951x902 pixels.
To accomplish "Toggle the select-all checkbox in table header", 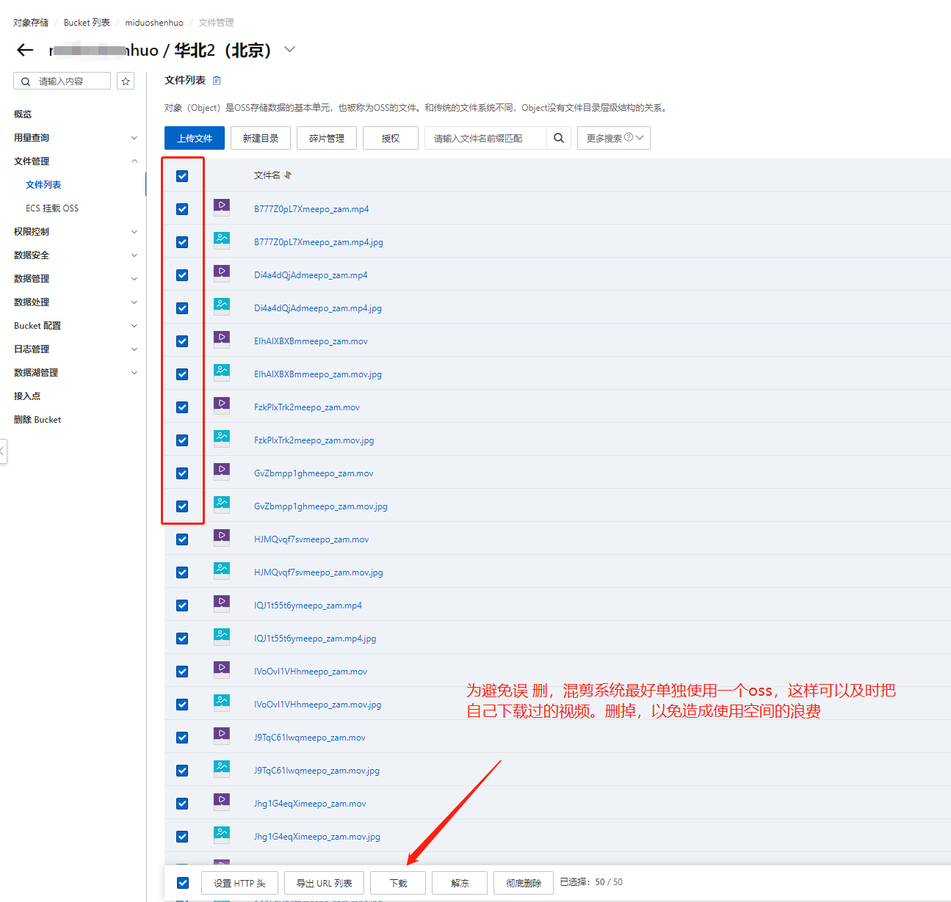I will (x=182, y=176).
